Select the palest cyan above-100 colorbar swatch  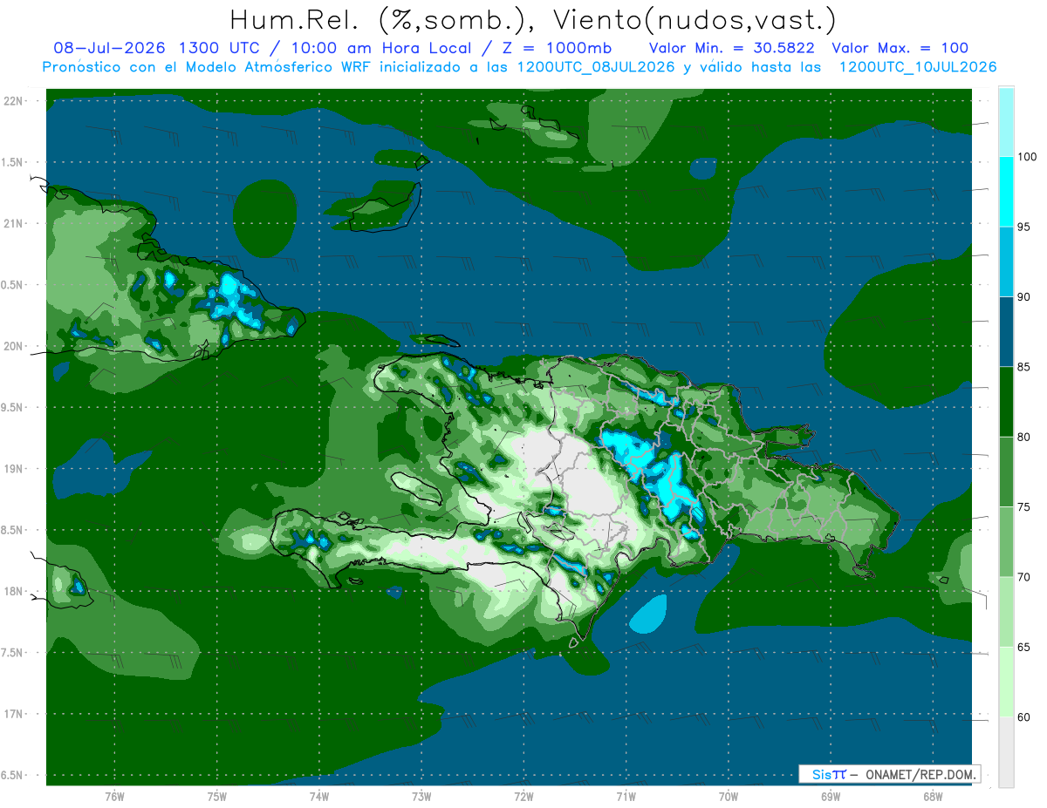tap(1006, 122)
